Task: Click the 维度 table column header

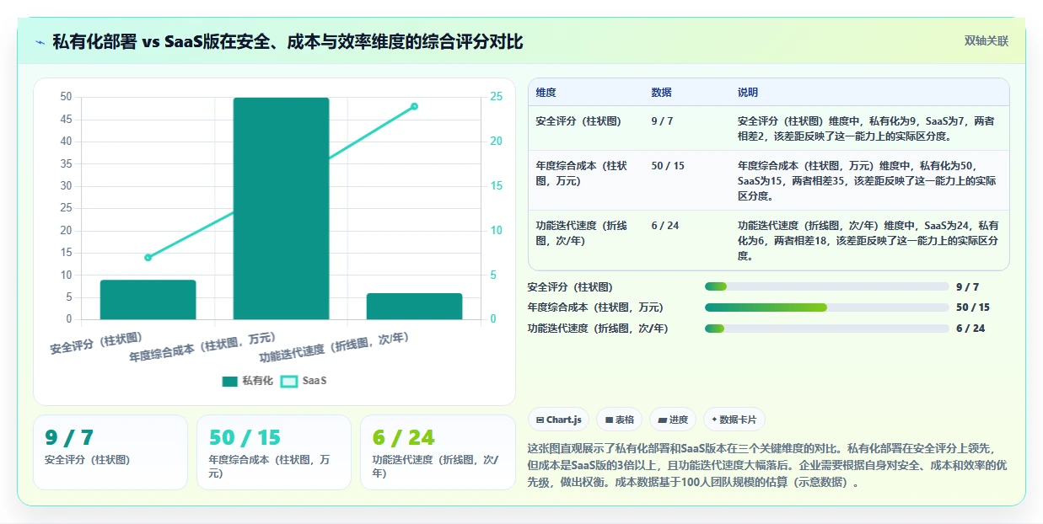Action: [x=546, y=93]
